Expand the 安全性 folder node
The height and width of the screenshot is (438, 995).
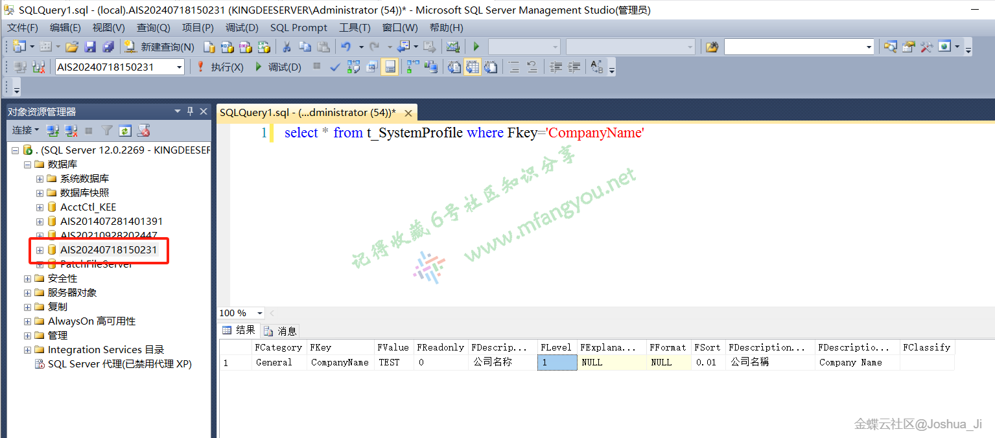point(27,279)
